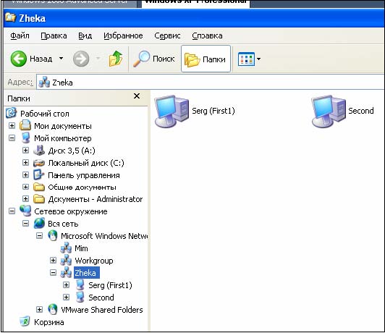Select Workgroup label in the tree
This screenshot has width=385, height=333.
tap(94, 261)
